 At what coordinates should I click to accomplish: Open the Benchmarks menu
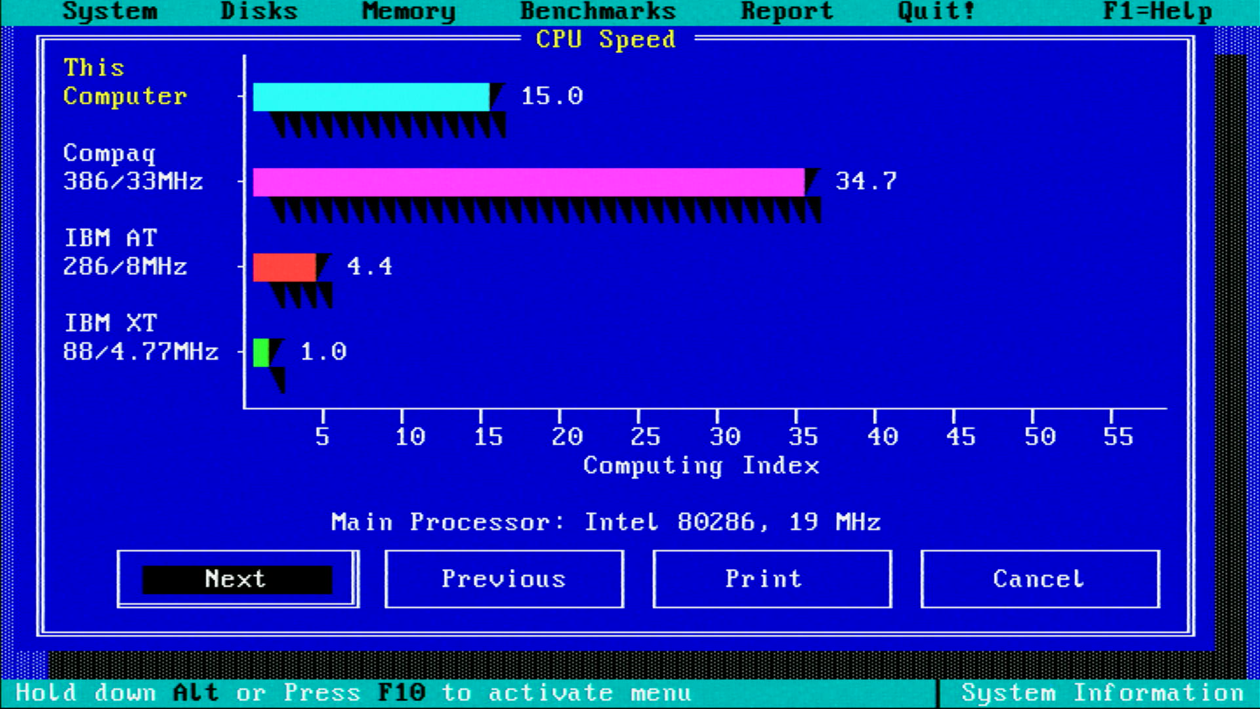pyautogui.click(x=598, y=11)
